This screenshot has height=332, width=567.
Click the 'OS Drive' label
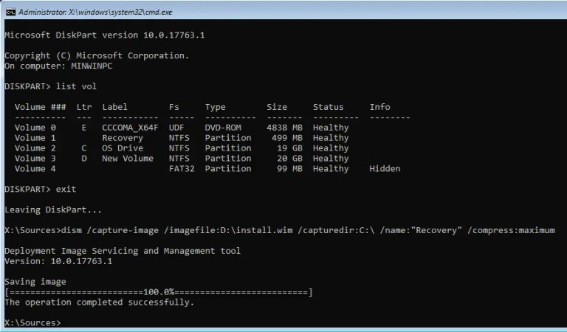click(123, 148)
